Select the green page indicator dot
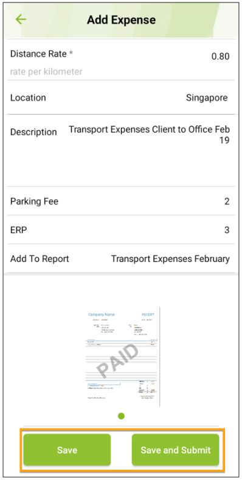242x480 pixels. (x=121, y=416)
